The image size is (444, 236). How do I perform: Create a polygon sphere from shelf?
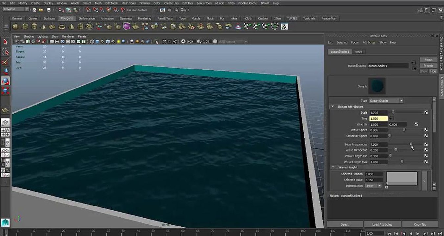16,26
